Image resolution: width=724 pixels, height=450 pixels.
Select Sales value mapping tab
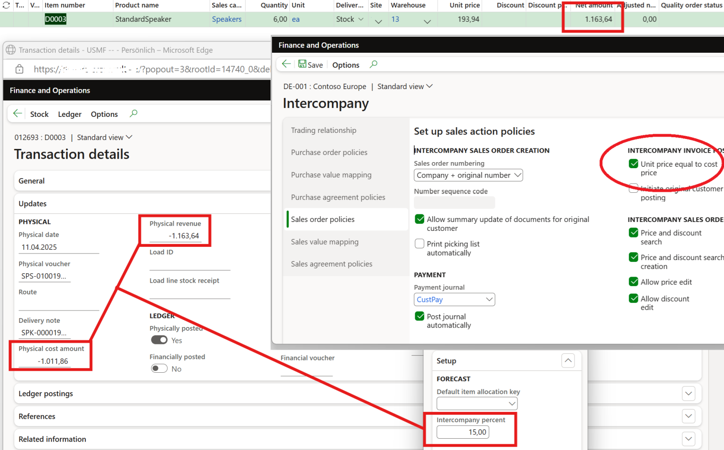324,242
